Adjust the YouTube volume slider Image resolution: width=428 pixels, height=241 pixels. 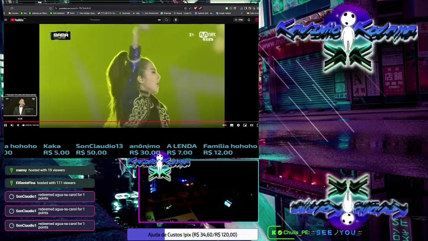pos(23,125)
